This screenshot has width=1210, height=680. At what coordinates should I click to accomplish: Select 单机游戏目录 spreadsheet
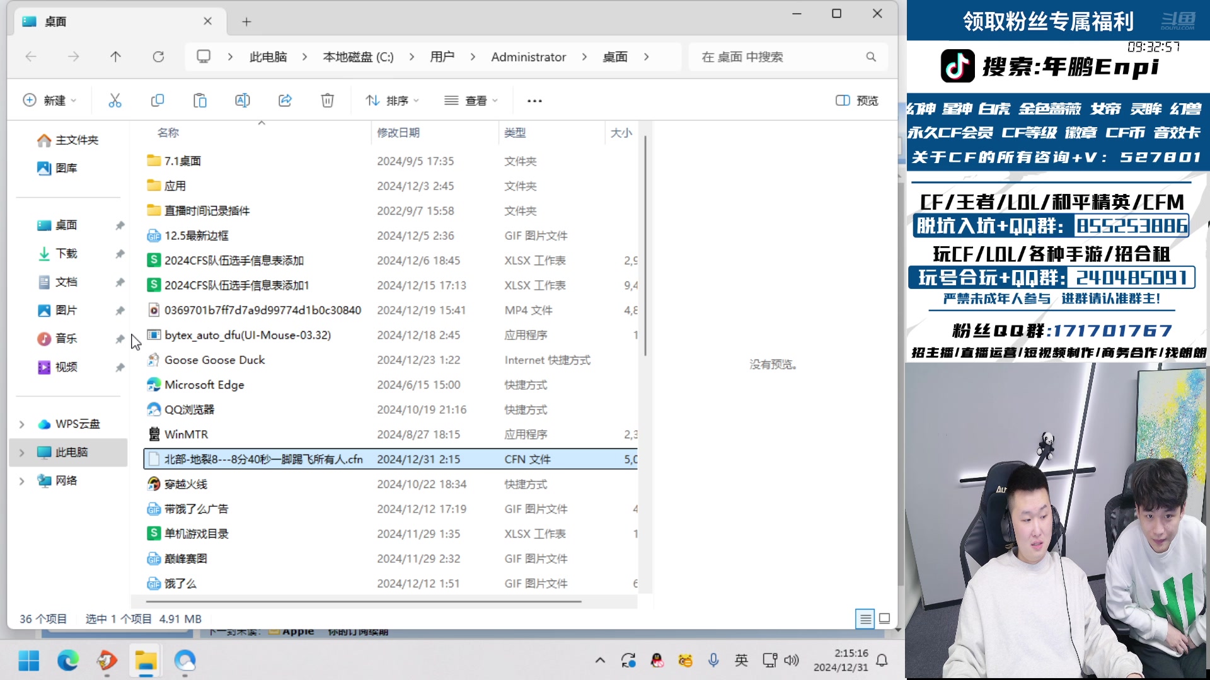pyautogui.click(x=391, y=534)
